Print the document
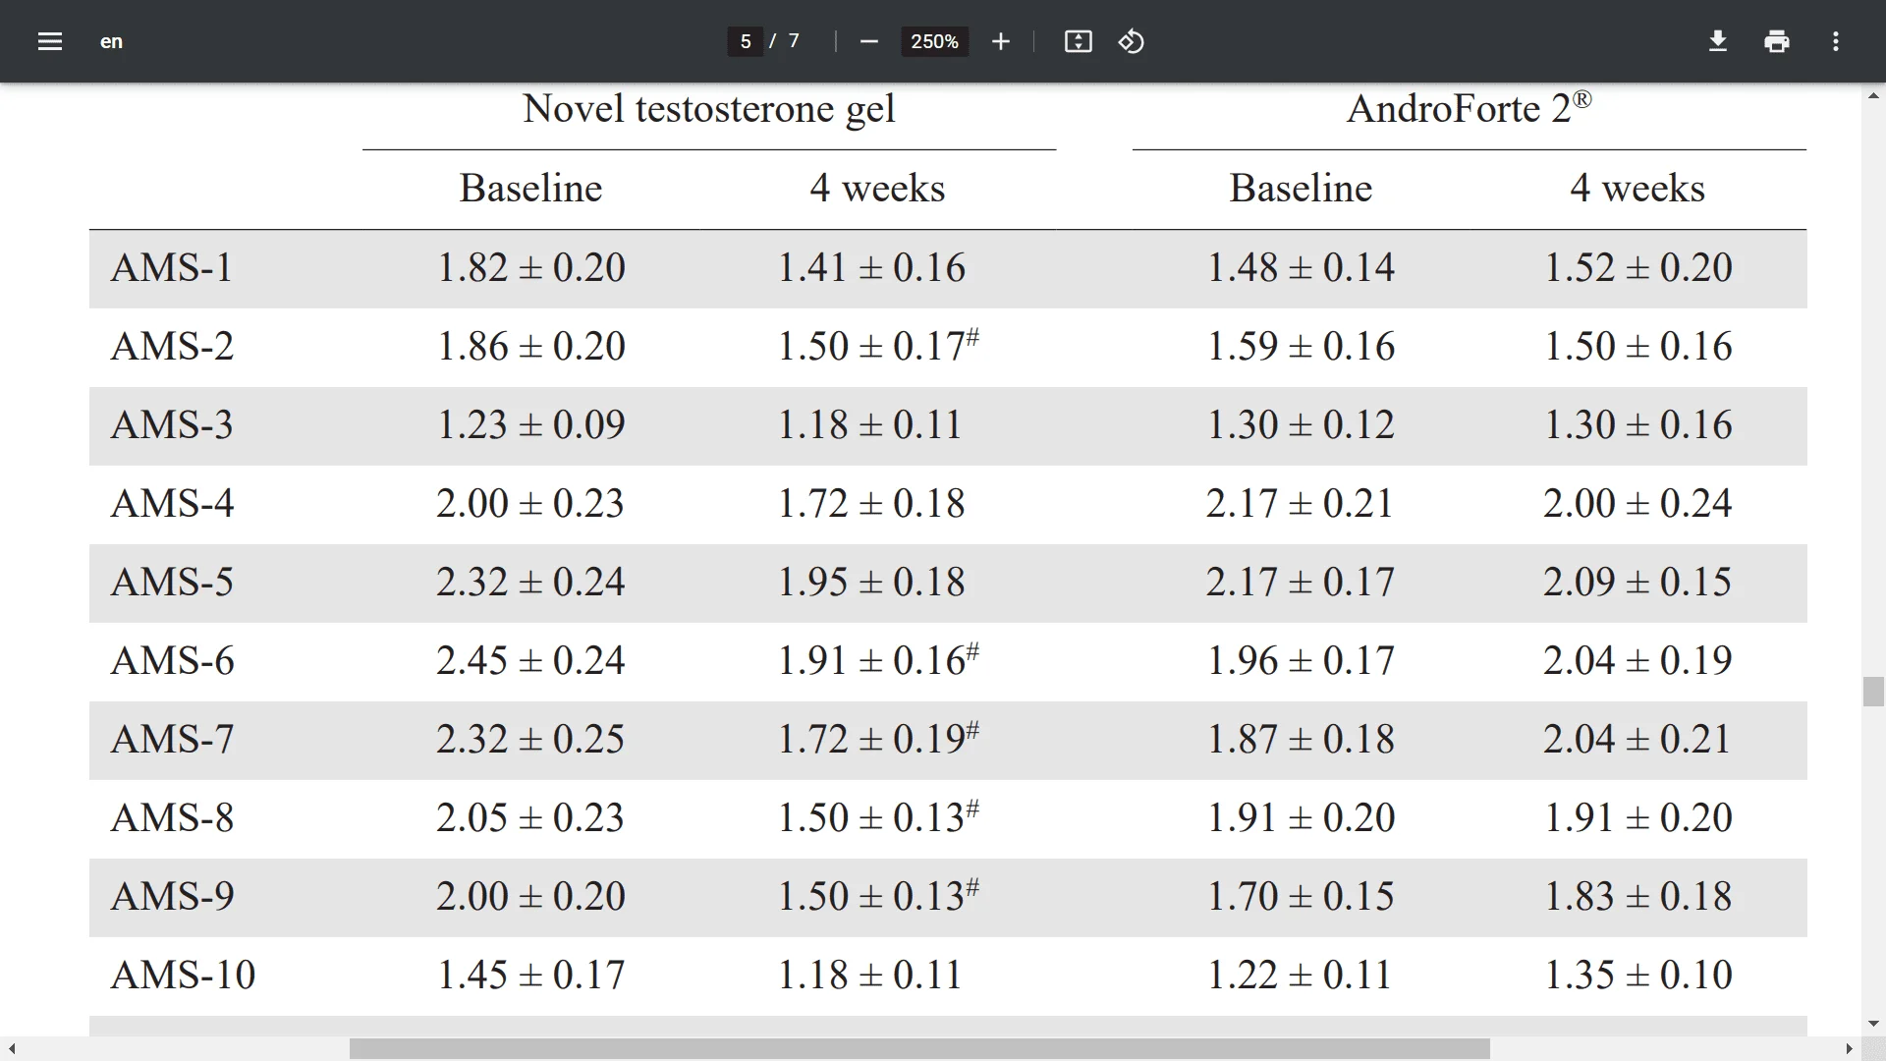This screenshot has height=1061, width=1886. [x=1777, y=41]
